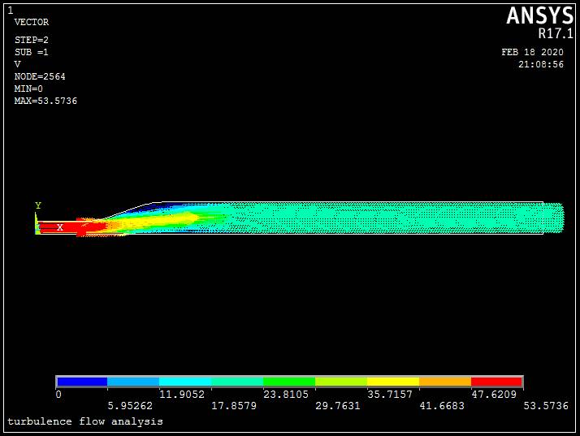Click the ANSYS logo text

point(539,16)
